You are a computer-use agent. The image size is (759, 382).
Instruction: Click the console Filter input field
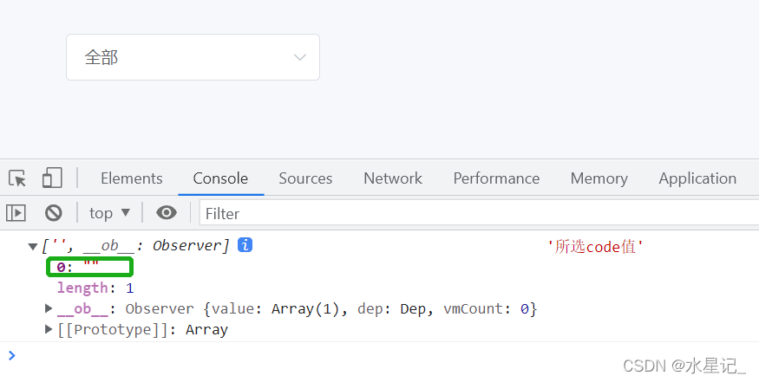[x=477, y=212]
